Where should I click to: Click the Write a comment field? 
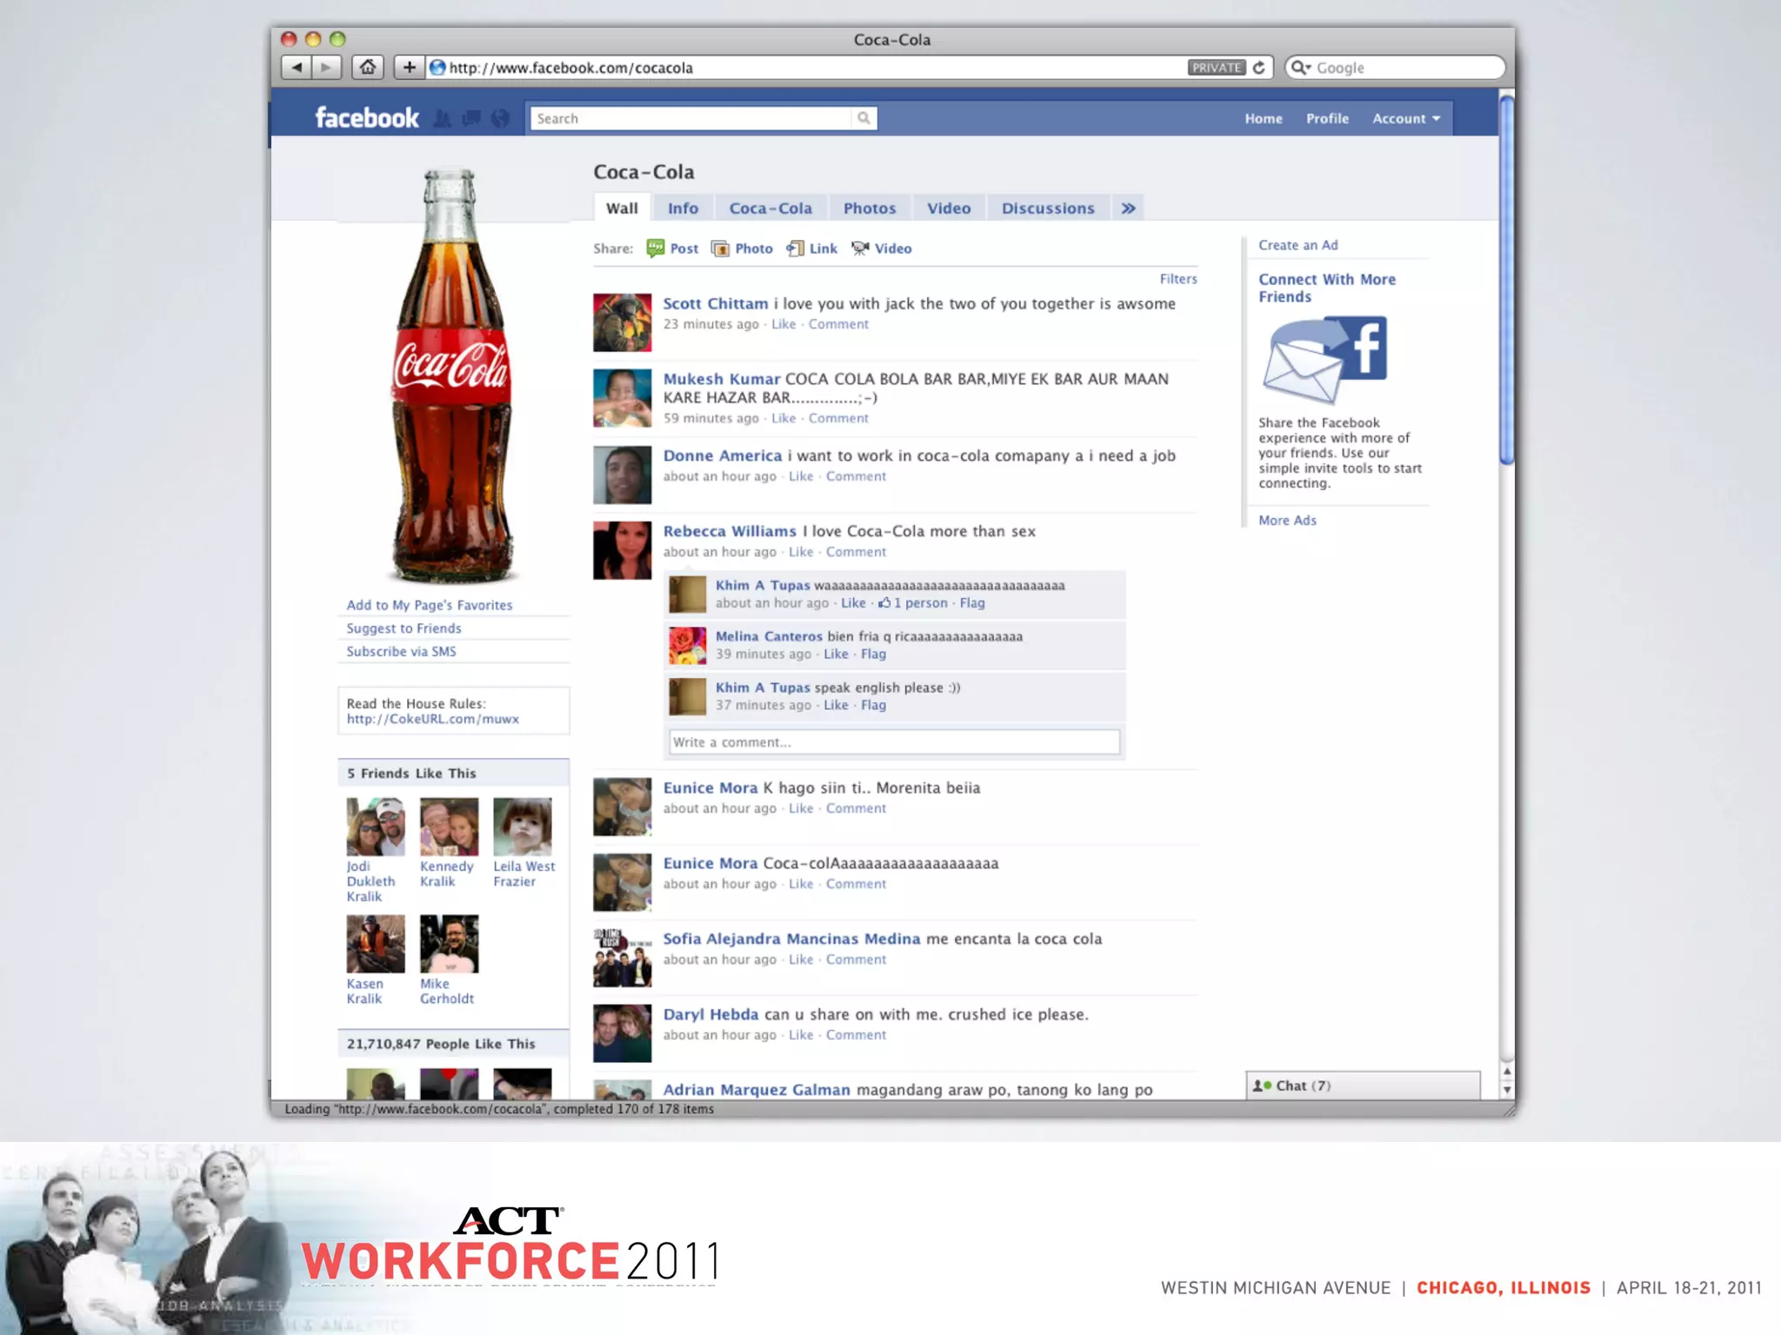[x=894, y=742]
